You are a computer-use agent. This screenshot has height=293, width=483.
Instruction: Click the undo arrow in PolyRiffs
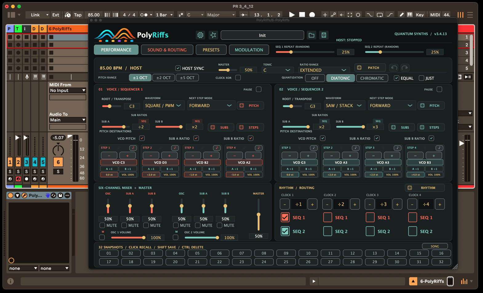tap(394, 68)
